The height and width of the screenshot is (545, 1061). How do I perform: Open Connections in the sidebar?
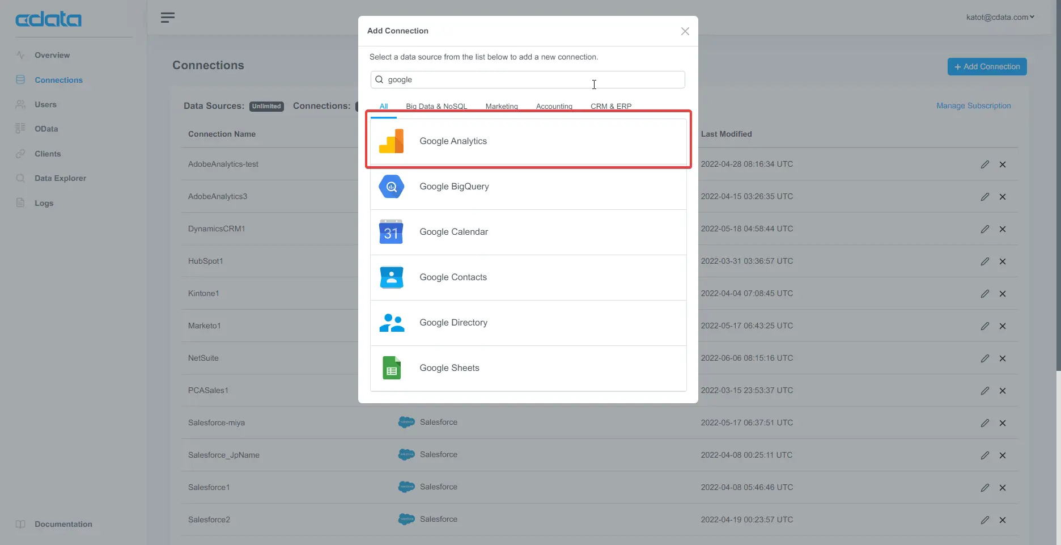click(x=58, y=80)
